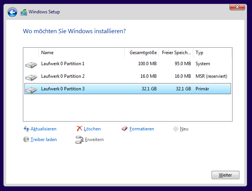This screenshot has height=191, width=252.
Task: Click the Freier Speich... column header
Action: point(176,53)
